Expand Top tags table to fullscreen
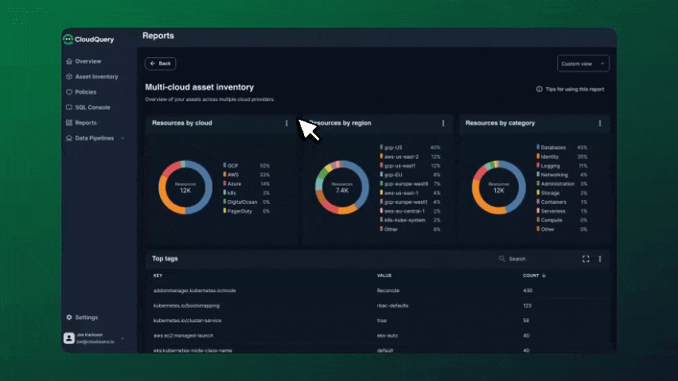 click(586, 259)
